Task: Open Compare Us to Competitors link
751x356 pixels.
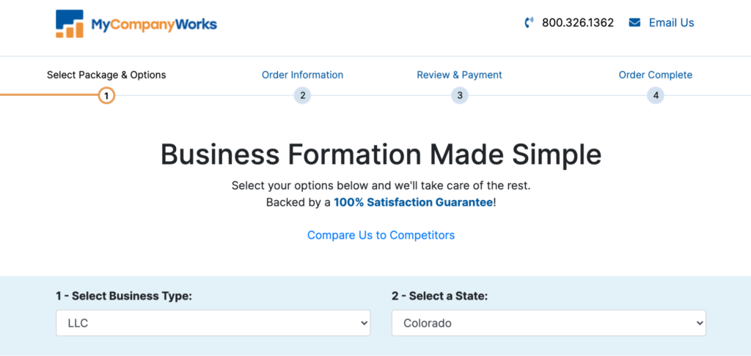Action: (381, 235)
